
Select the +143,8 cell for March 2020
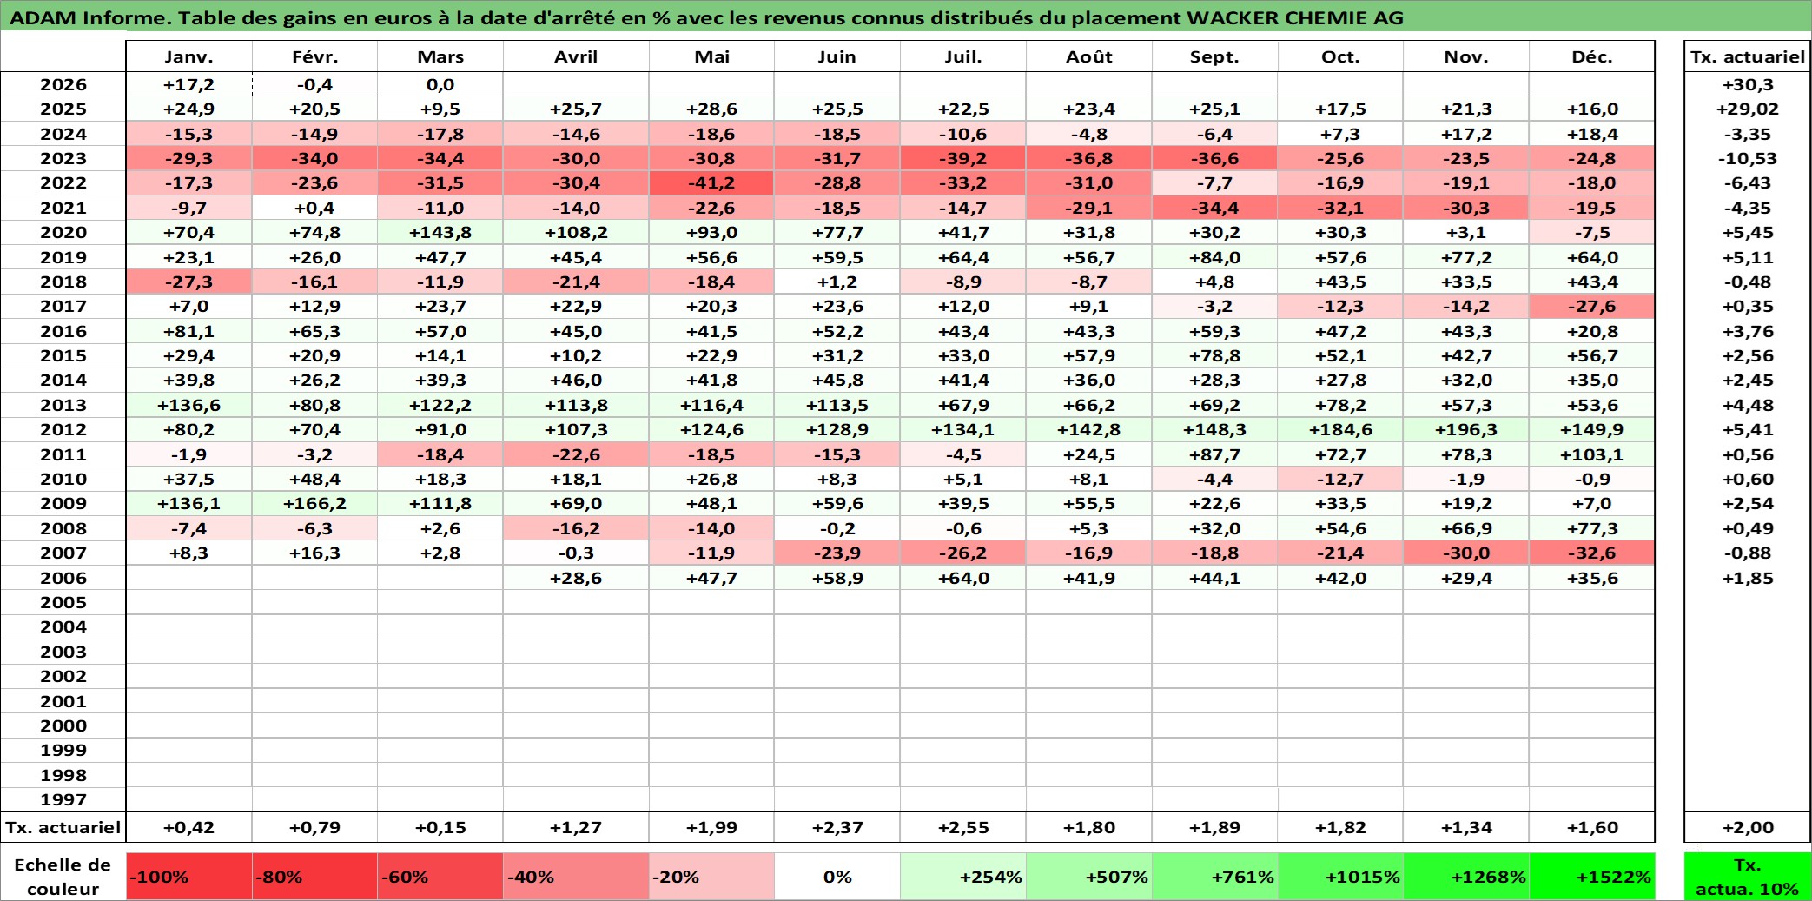point(440,232)
